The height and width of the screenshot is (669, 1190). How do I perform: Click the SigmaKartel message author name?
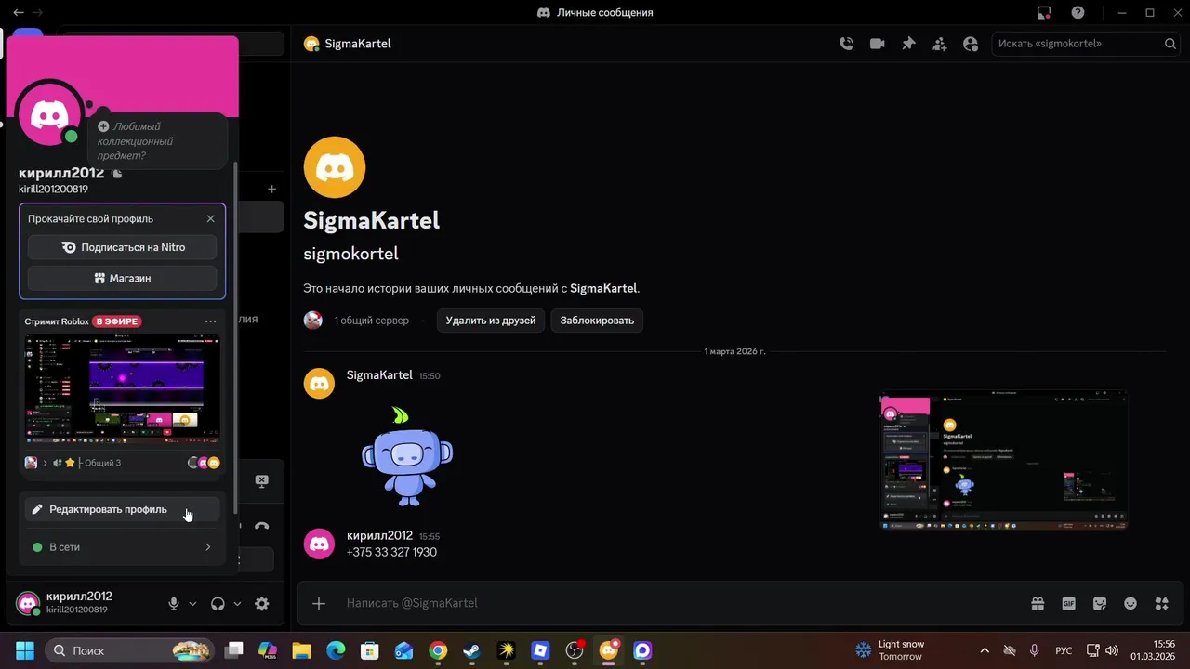(x=379, y=375)
